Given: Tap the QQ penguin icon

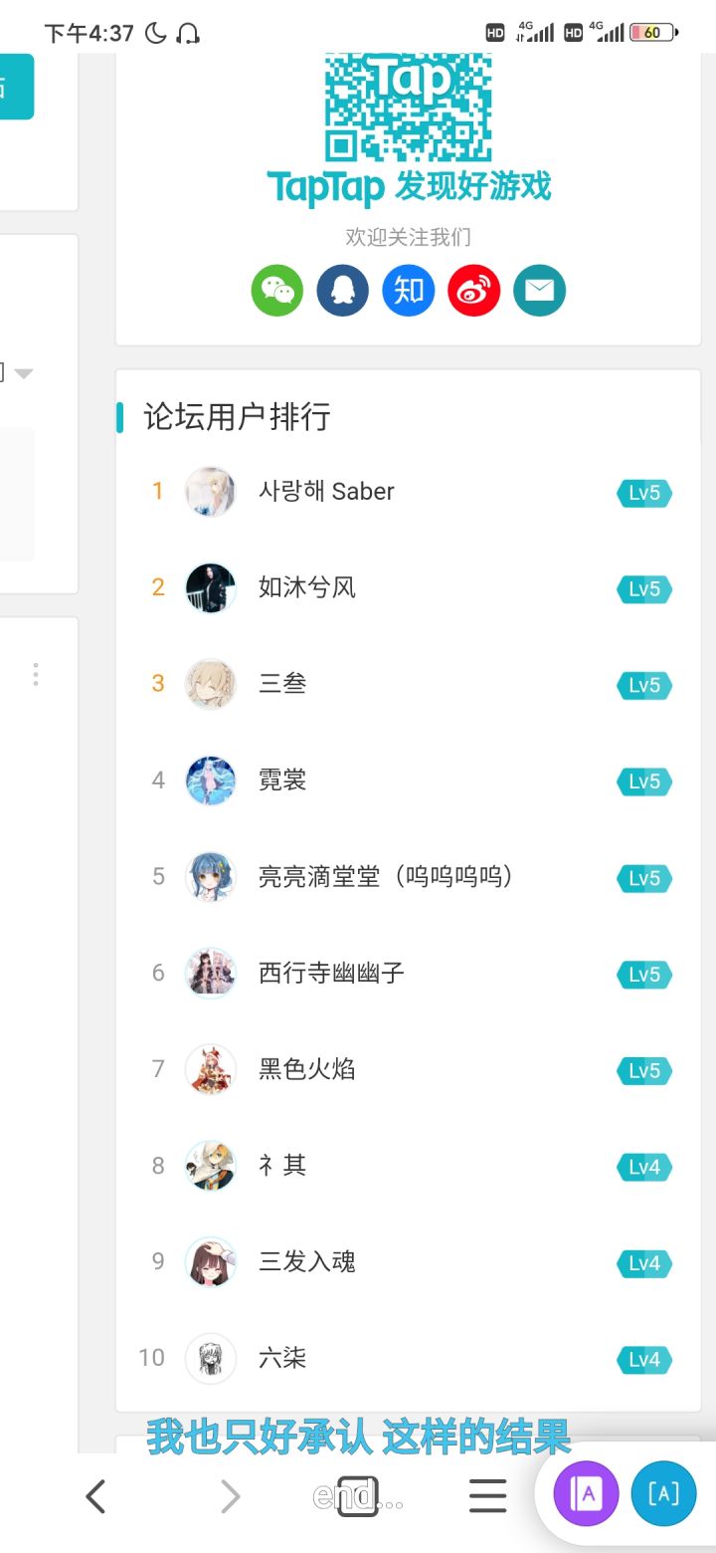Looking at the screenshot, I should point(342,291).
